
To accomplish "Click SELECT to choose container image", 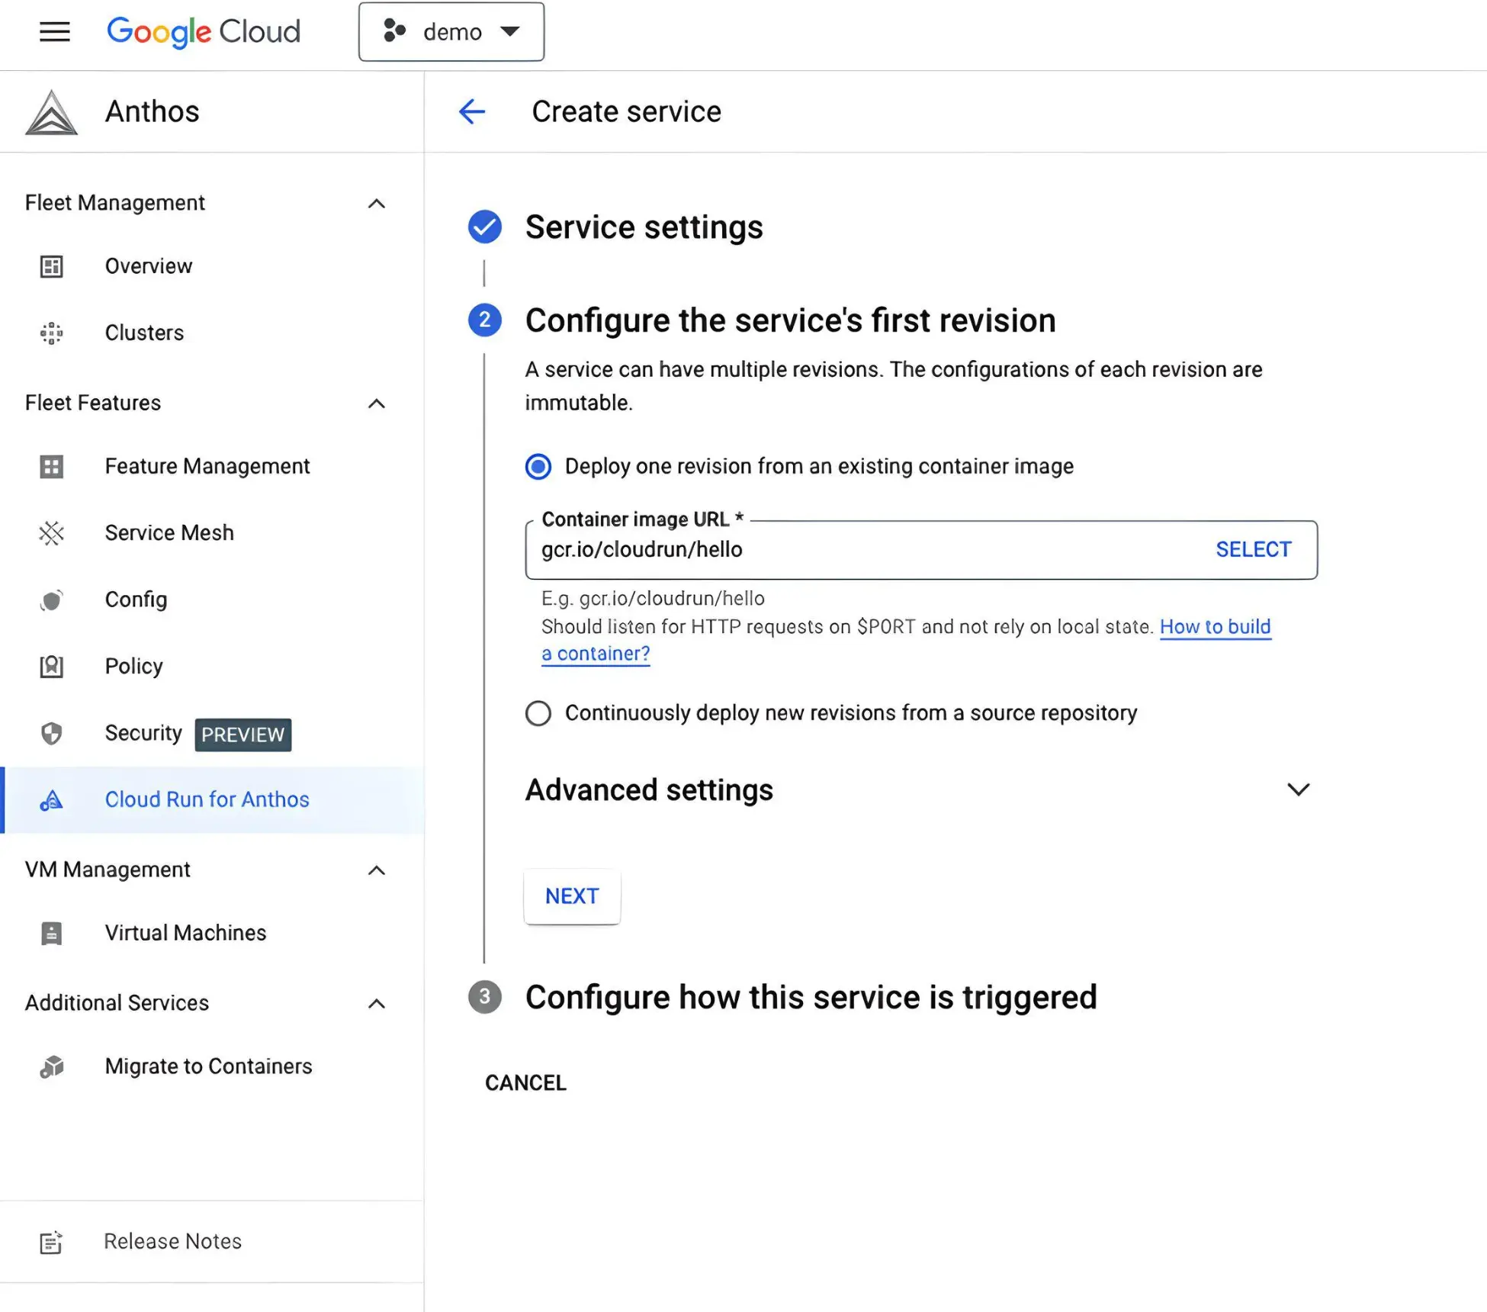I will 1253,549.
